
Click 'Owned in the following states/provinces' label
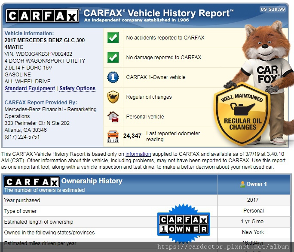tap(49, 233)
